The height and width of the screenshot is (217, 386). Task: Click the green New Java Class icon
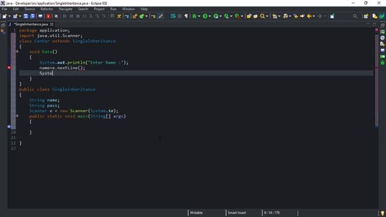[142, 16]
